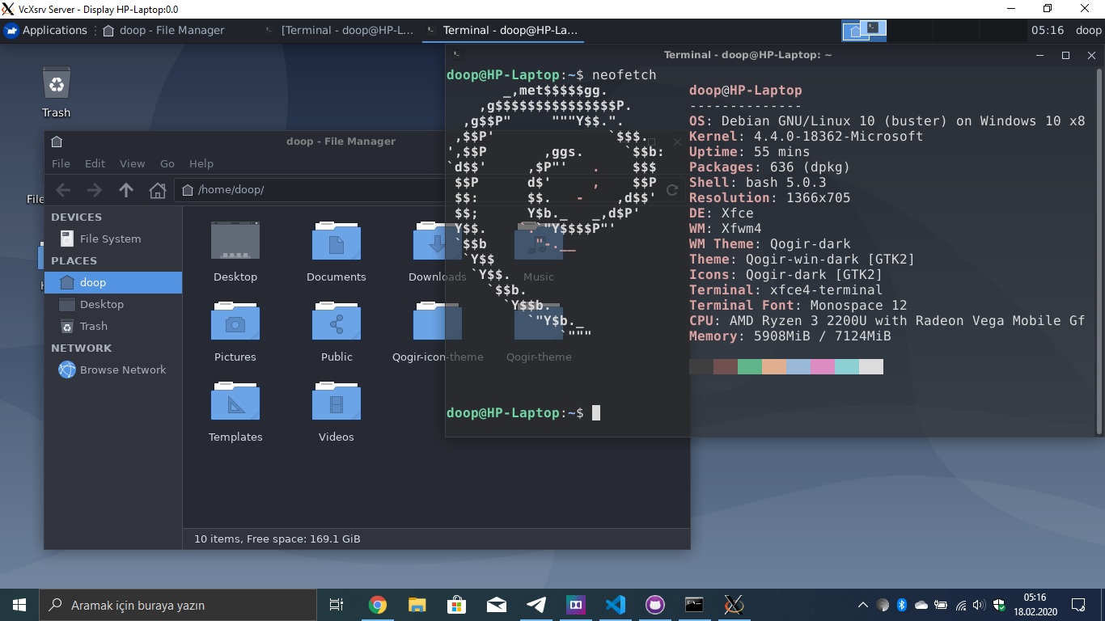Click the terminal prompt line with cursor
Screen dimensions: 1105x621
(523, 413)
